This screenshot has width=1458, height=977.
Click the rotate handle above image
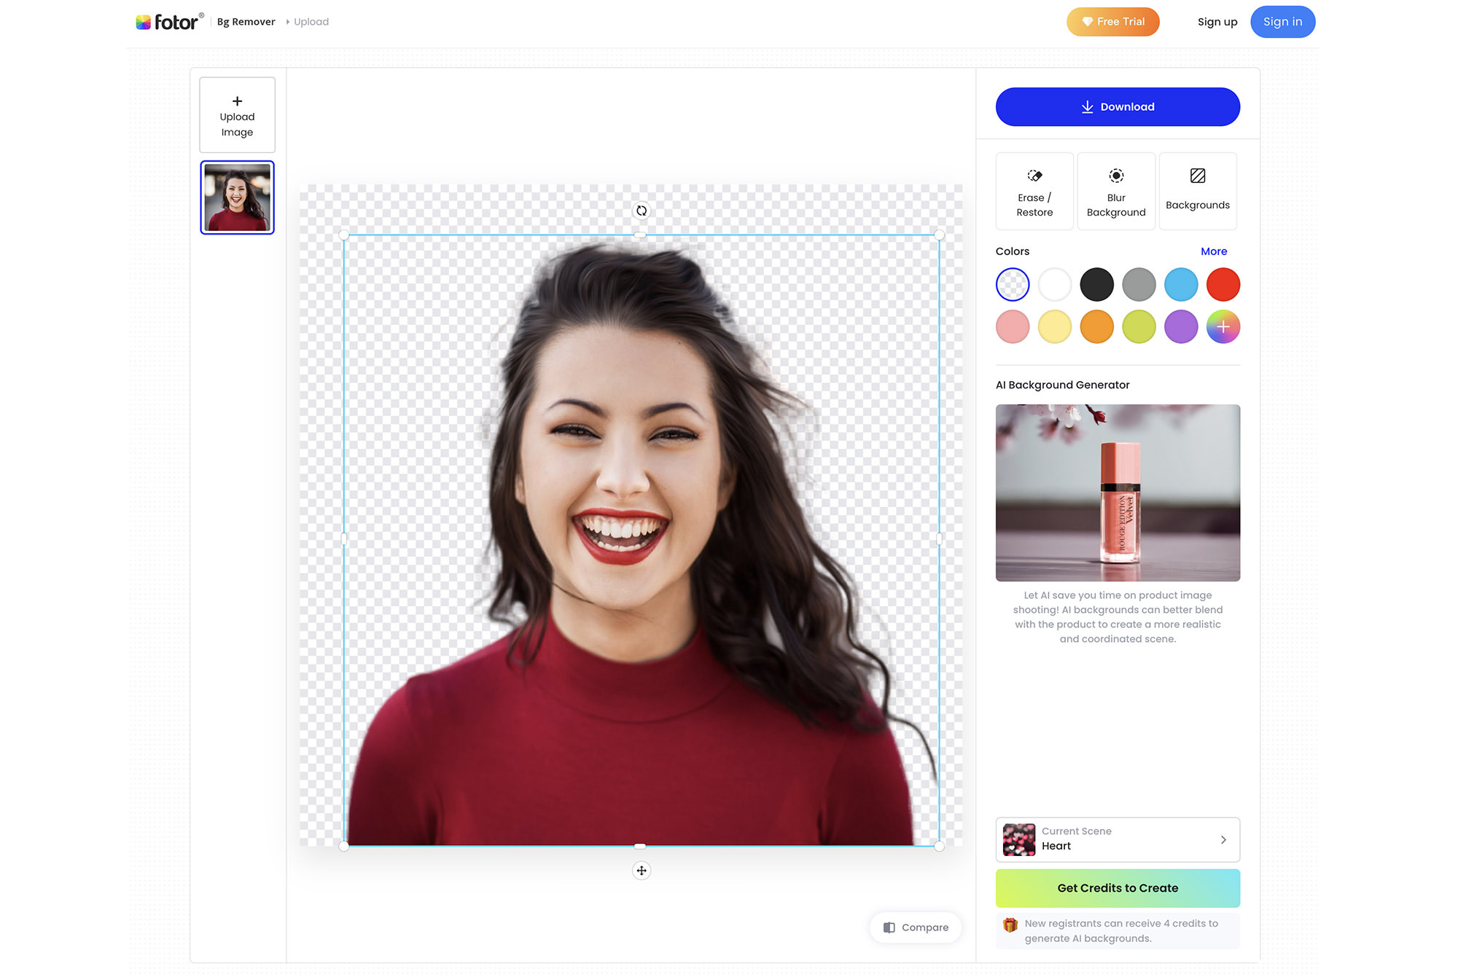point(642,211)
